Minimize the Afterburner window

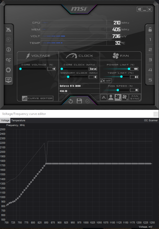pos(144,9)
